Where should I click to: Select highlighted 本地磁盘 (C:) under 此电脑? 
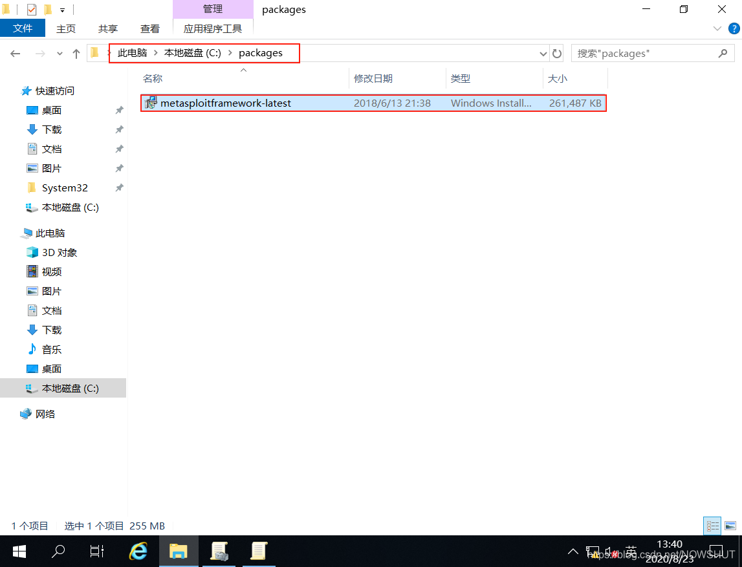63,389
